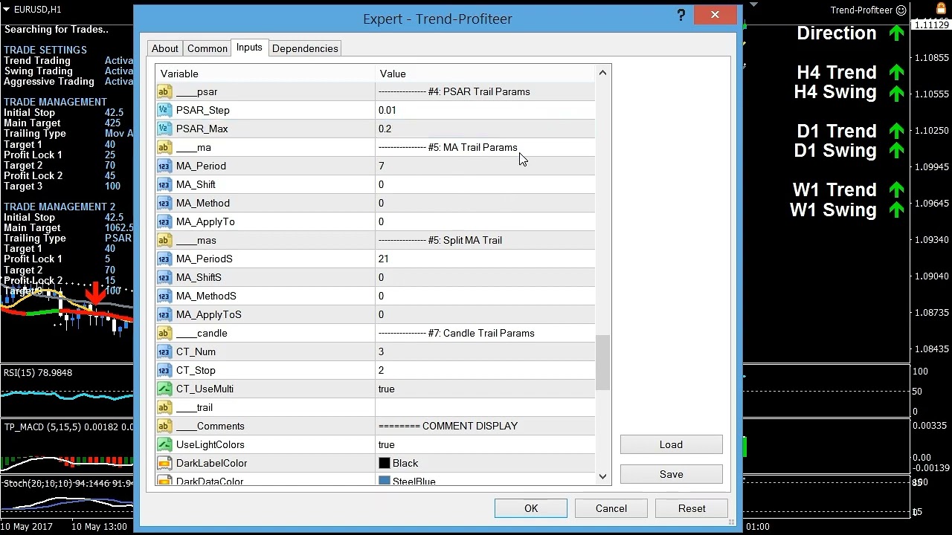Screen dimensions: 952x535
Task: Click the scroll down arrow in inputs list
Action: tap(602, 476)
